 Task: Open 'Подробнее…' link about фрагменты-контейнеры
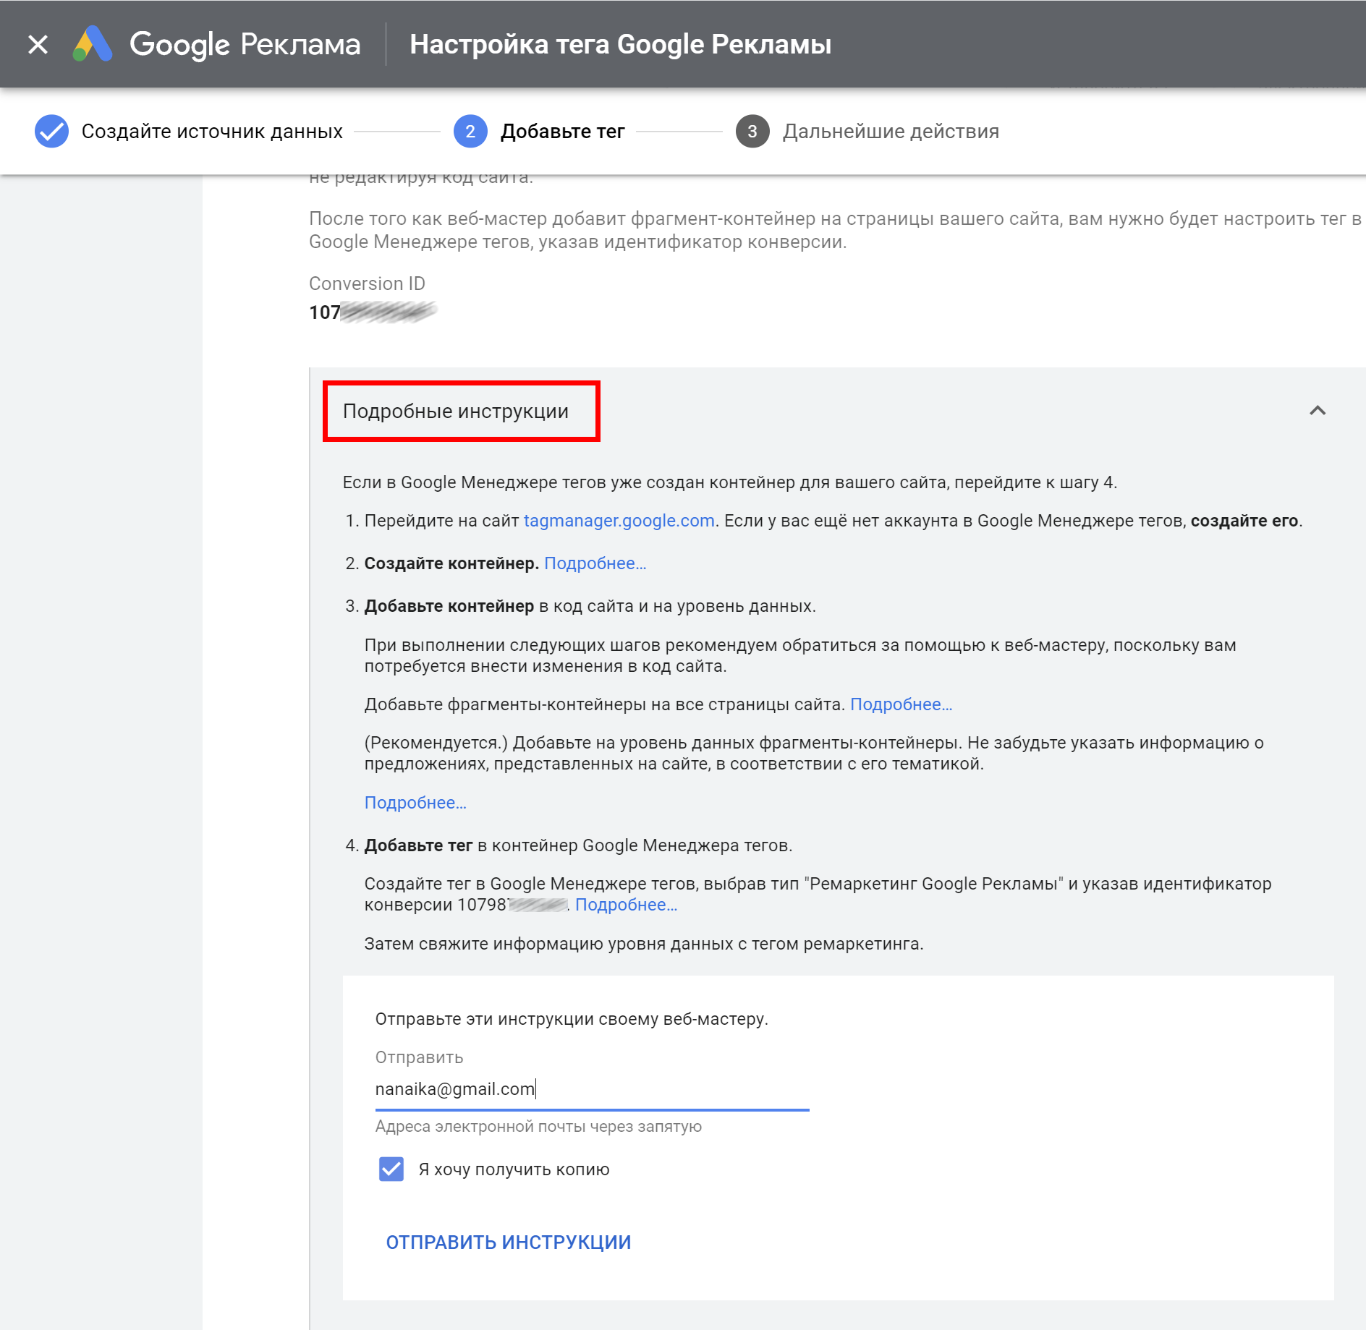tap(902, 704)
